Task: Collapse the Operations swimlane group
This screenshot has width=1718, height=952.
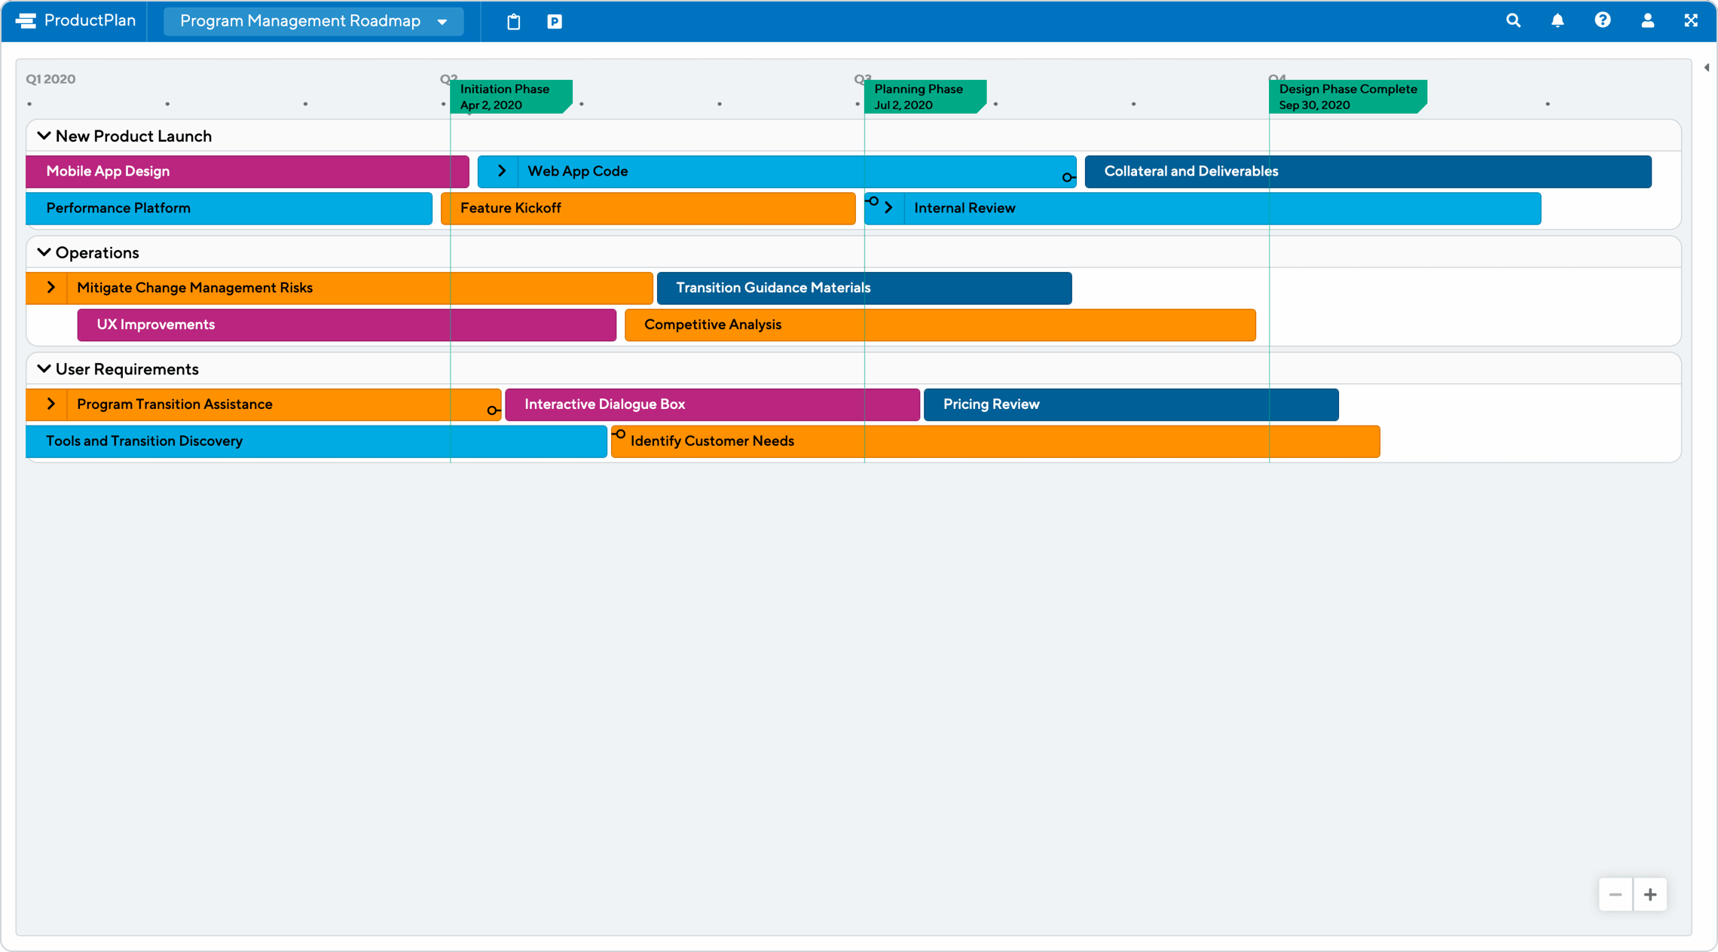Action: (44, 252)
